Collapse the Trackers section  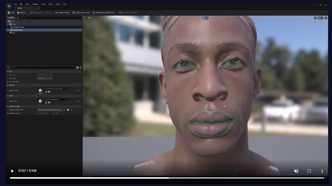coord(7,85)
